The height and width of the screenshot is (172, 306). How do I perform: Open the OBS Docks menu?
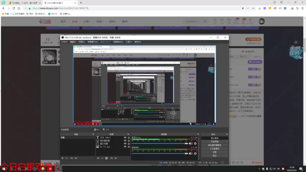tap(93, 42)
